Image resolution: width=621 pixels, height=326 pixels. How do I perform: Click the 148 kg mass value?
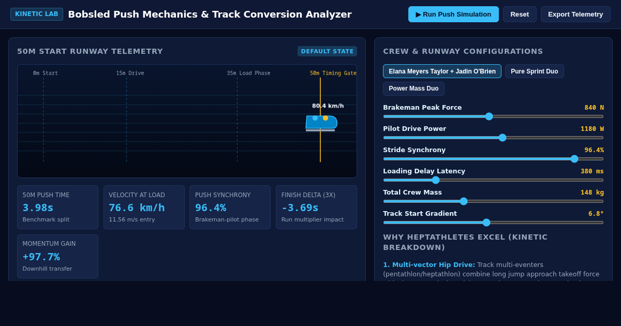[592, 192]
